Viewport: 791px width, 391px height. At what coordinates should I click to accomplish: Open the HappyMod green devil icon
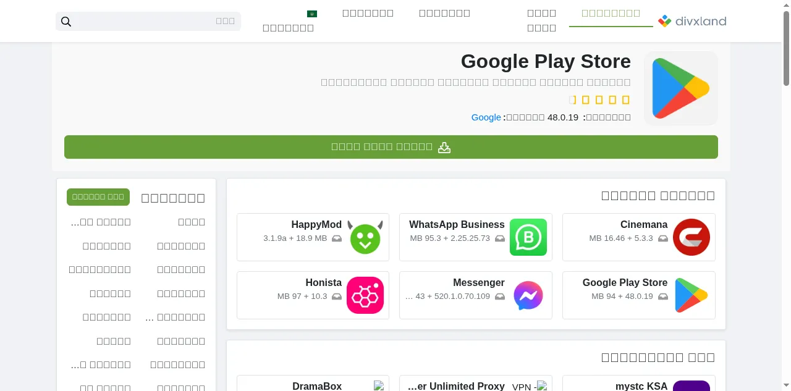tap(365, 237)
